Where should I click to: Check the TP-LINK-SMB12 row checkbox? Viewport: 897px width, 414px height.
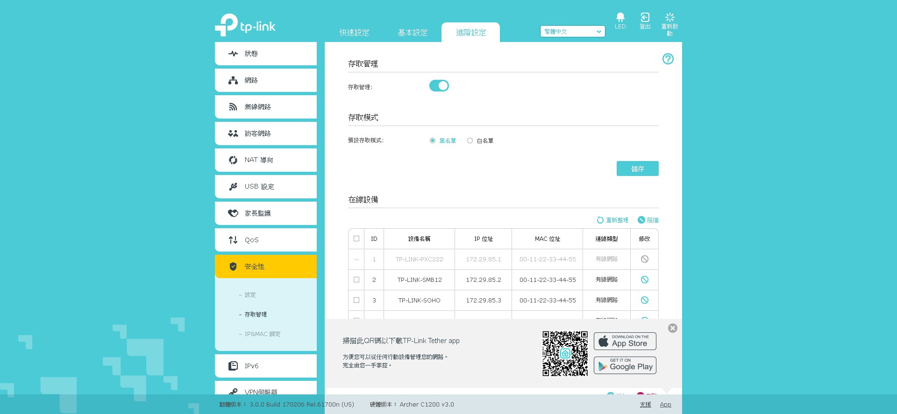point(356,280)
